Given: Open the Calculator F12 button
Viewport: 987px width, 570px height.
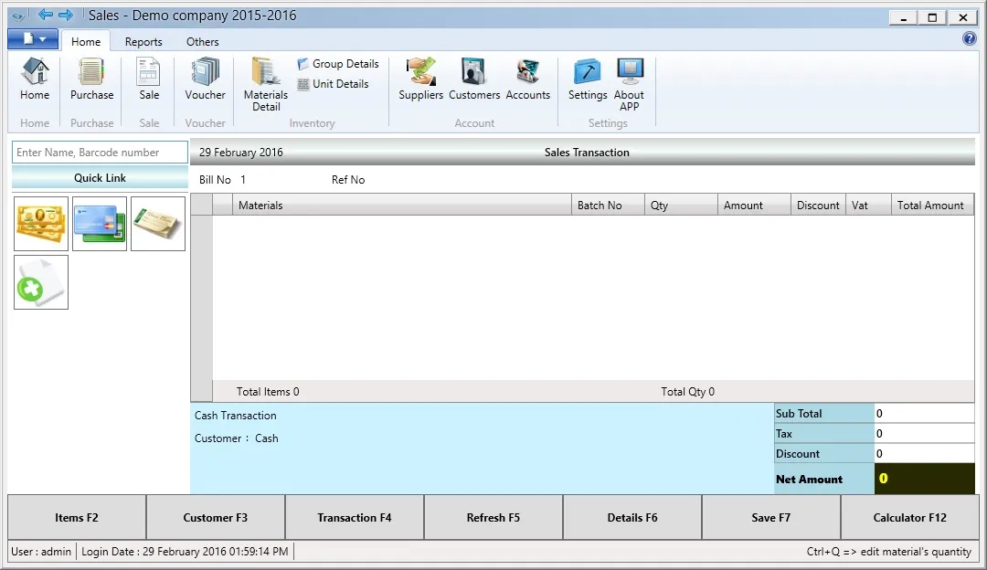Looking at the screenshot, I should [910, 516].
